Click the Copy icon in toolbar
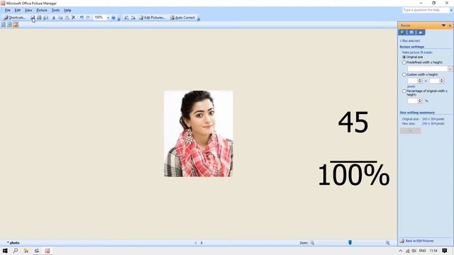 (x=60, y=18)
